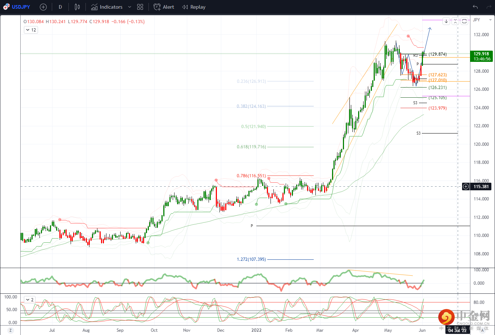This screenshot has width=495, height=335.
Task: Move pane down with arrow icon
Action: (x=446, y=21)
